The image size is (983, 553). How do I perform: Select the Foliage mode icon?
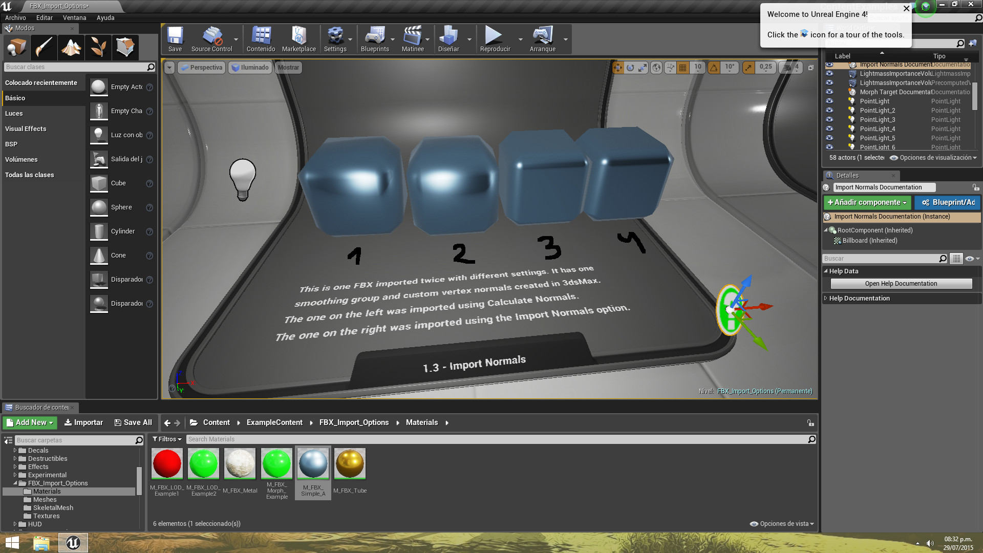(98, 48)
